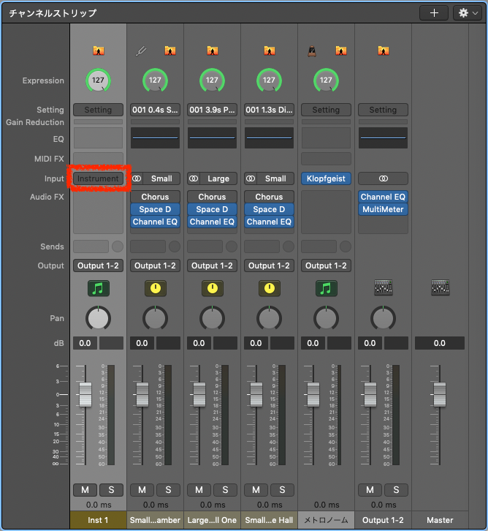Solo the Large...ll One channel
Viewport: 488px width, 531px height.
[x=225, y=490]
